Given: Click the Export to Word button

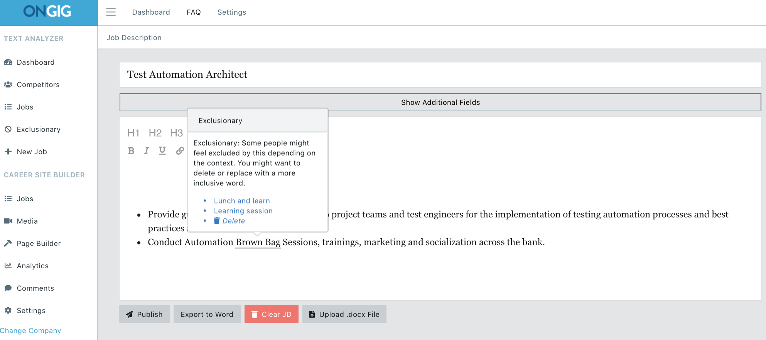Looking at the screenshot, I should (207, 314).
